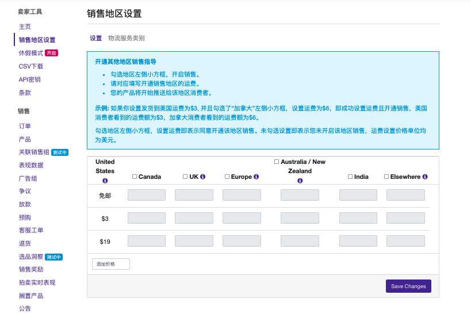This screenshot has height=314, width=471.
Task: Click UK shipping field in 免邮 row
Action: pyautogui.click(x=194, y=195)
